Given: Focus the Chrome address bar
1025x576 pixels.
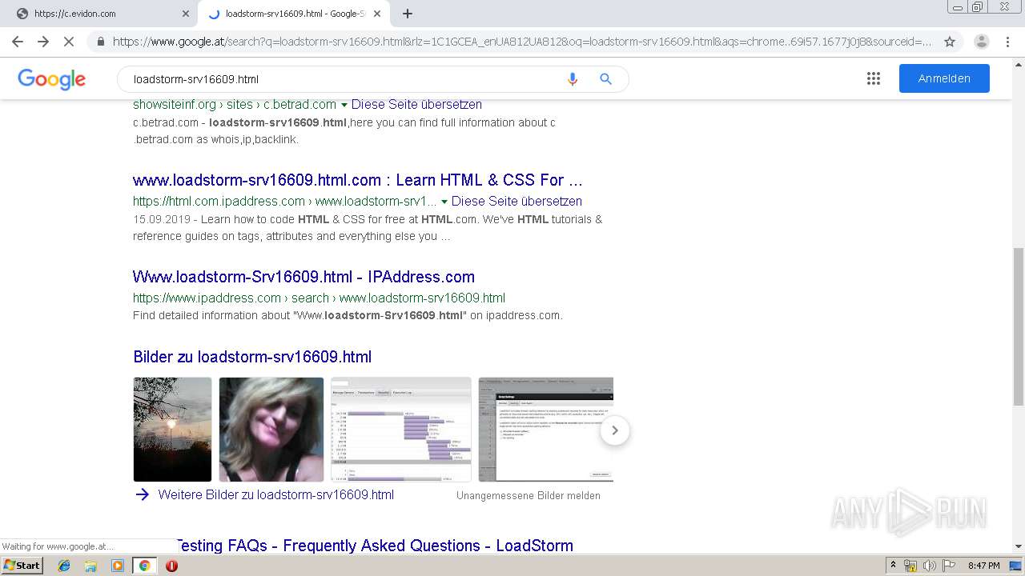Looking at the screenshot, I should (x=522, y=42).
